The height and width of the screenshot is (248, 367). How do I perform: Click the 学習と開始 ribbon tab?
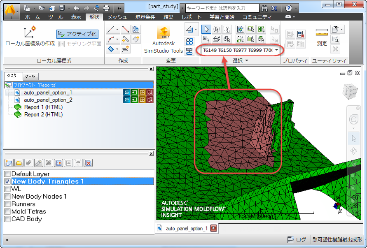(222, 17)
